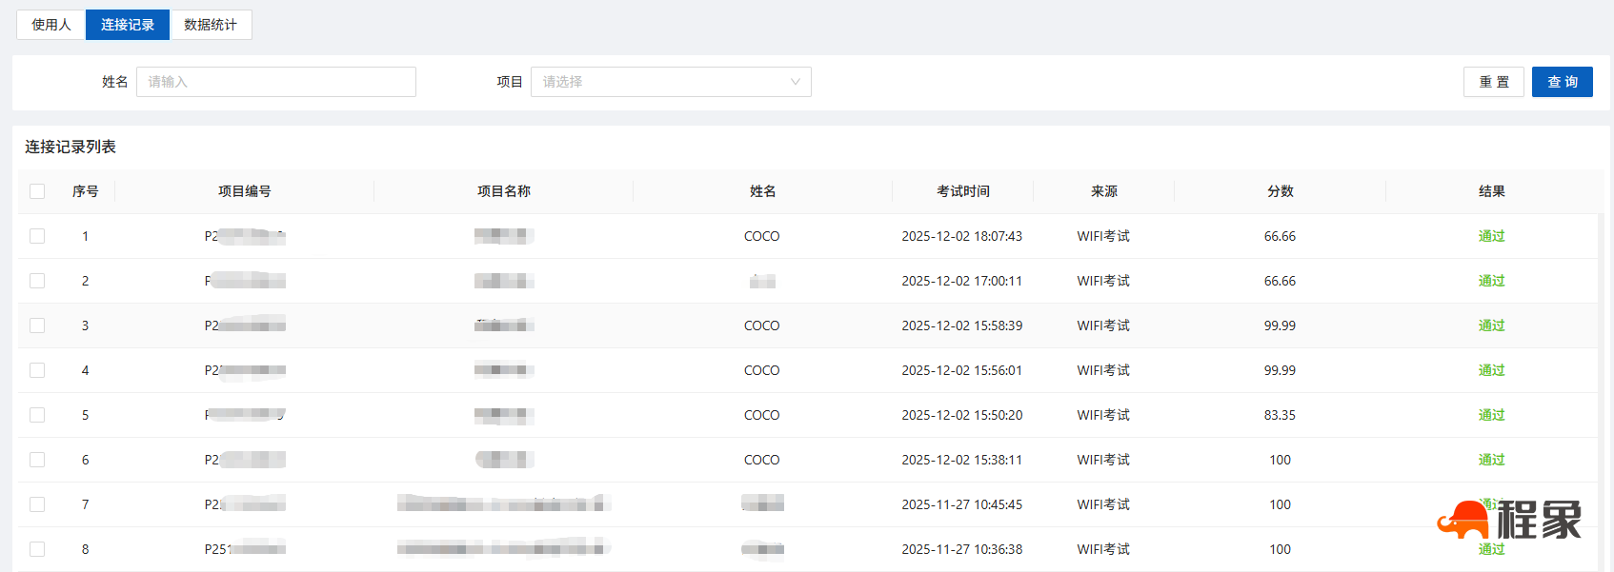Click the blue 查询 button
Viewport: 1614px width, 572px height.
pos(1562,82)
